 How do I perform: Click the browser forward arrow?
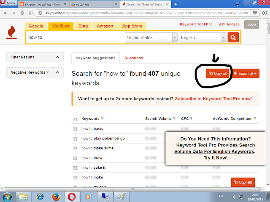[x=13, y=13]
